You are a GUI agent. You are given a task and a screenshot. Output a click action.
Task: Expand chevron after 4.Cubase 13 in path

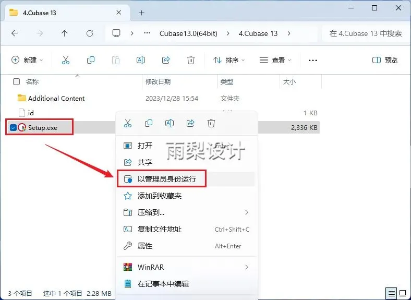289,33
